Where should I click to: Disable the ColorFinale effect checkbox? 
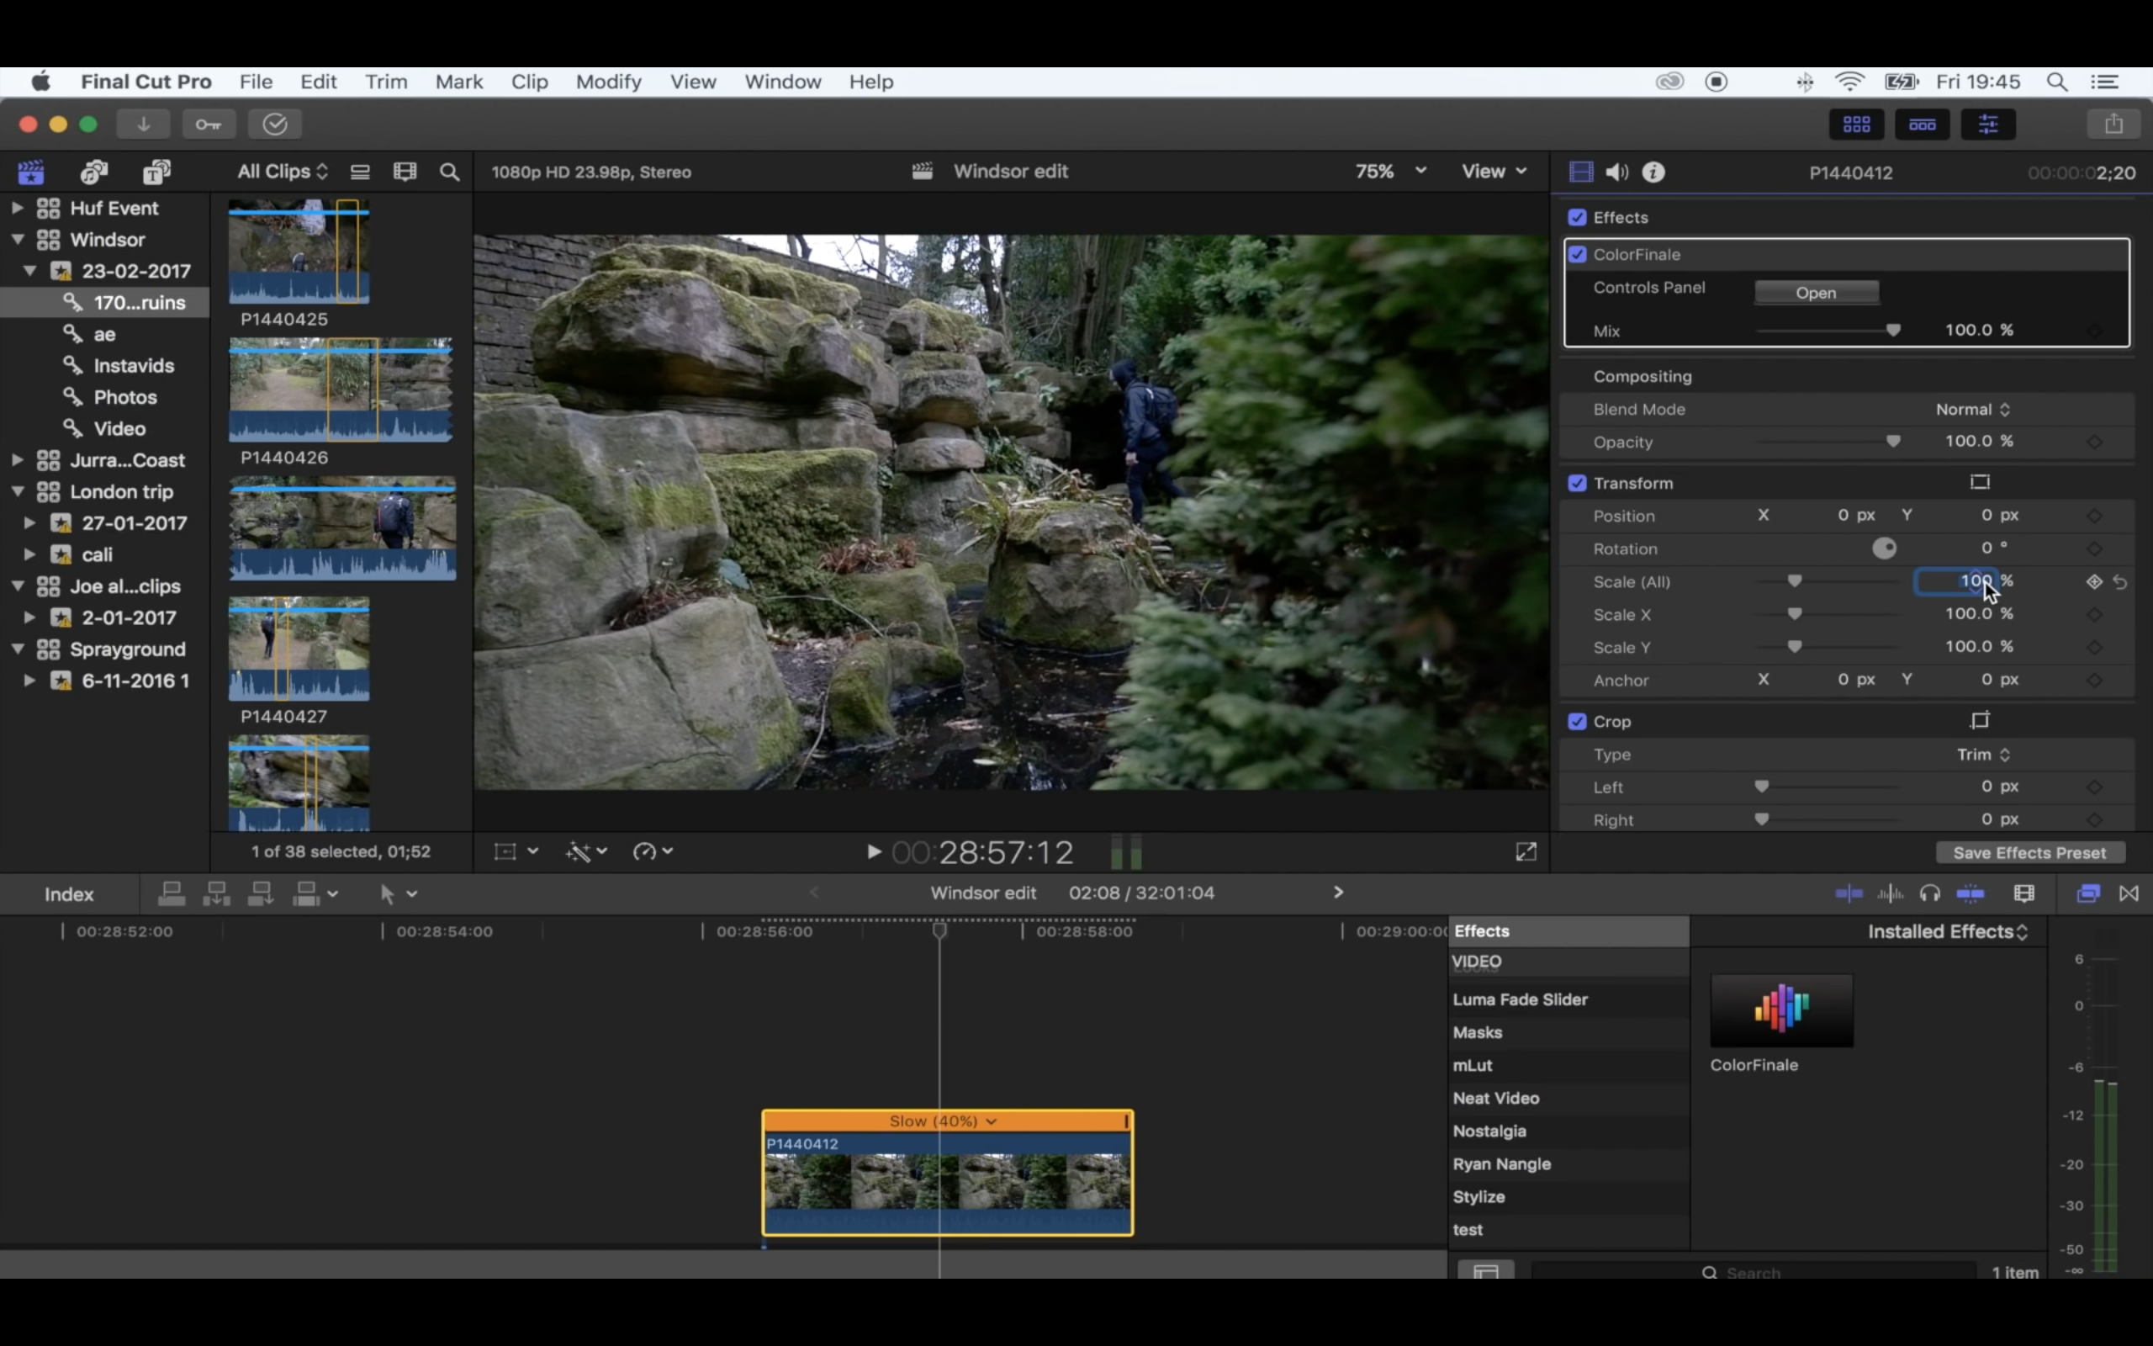click(1578, 255)
